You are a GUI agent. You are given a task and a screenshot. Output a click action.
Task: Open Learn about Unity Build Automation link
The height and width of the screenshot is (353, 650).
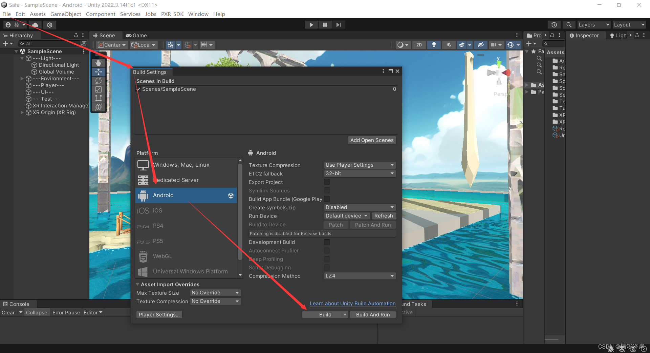[352, 304]
